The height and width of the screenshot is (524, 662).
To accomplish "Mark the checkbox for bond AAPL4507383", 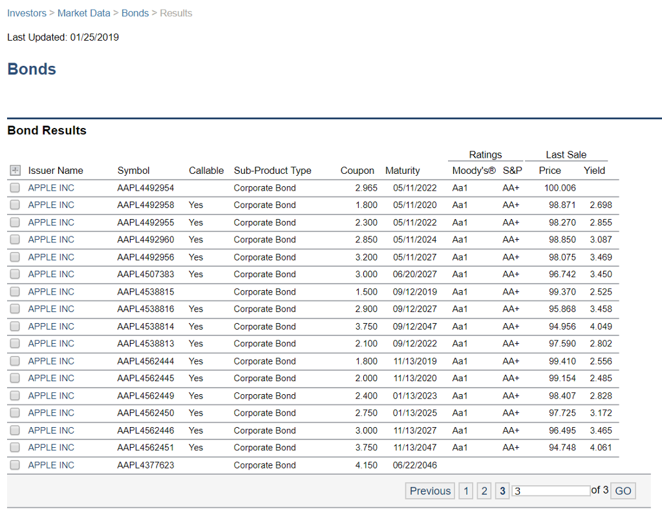I will [15, 274].
